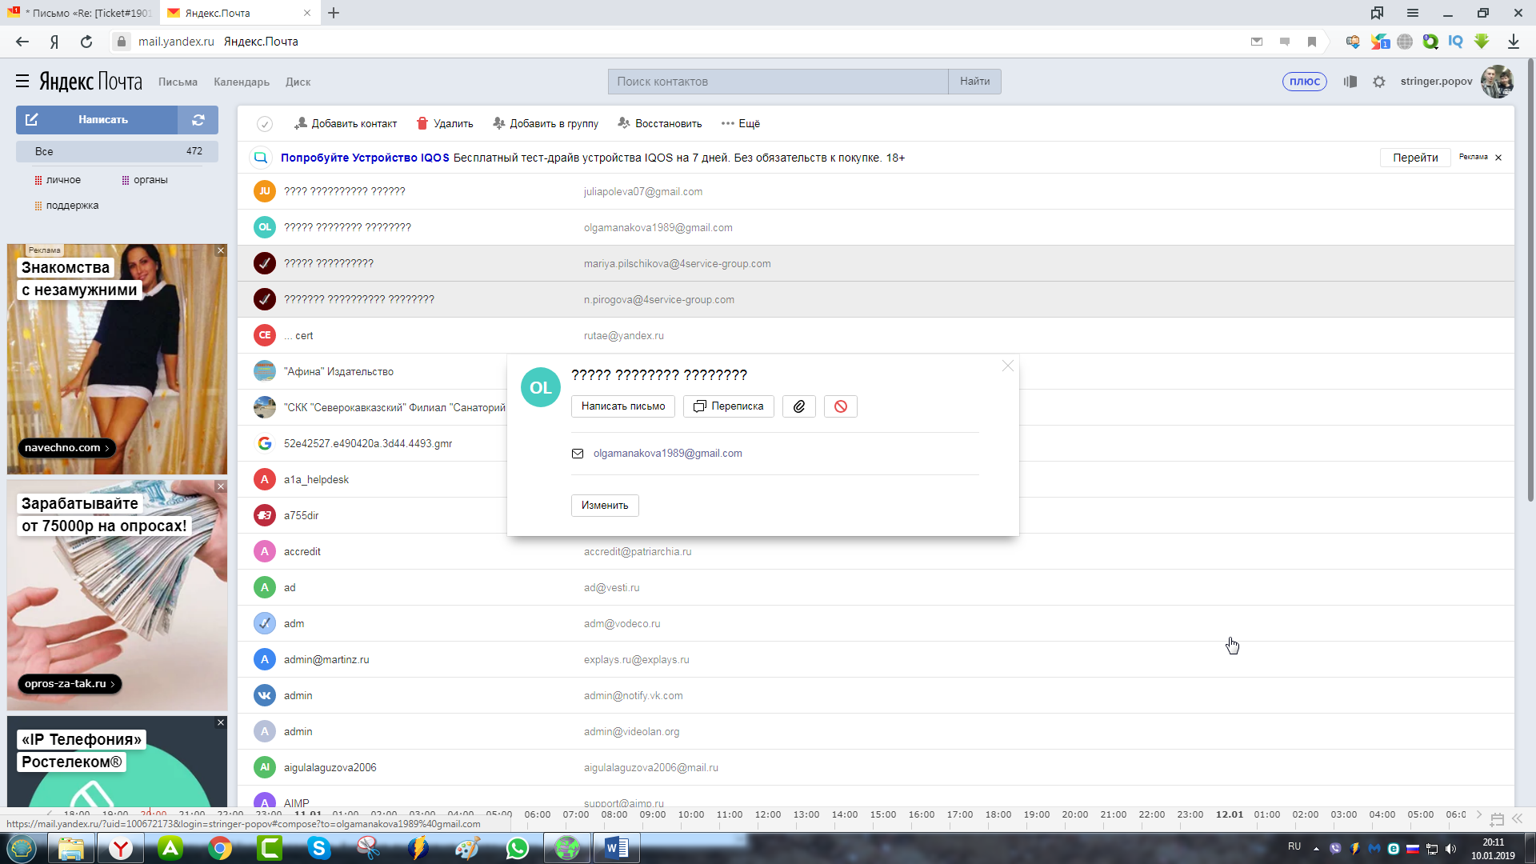Click admin@notify.vk.com VK avatar
Viewport: 1536px width, 864px height.
point(265,695)
